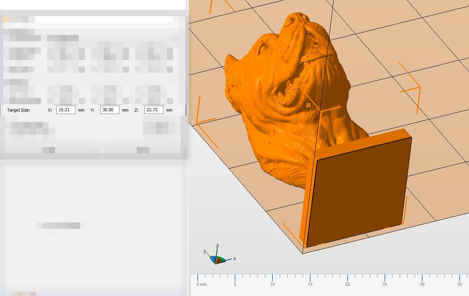Click the 10 mark on the ruler

pos(272,284)
